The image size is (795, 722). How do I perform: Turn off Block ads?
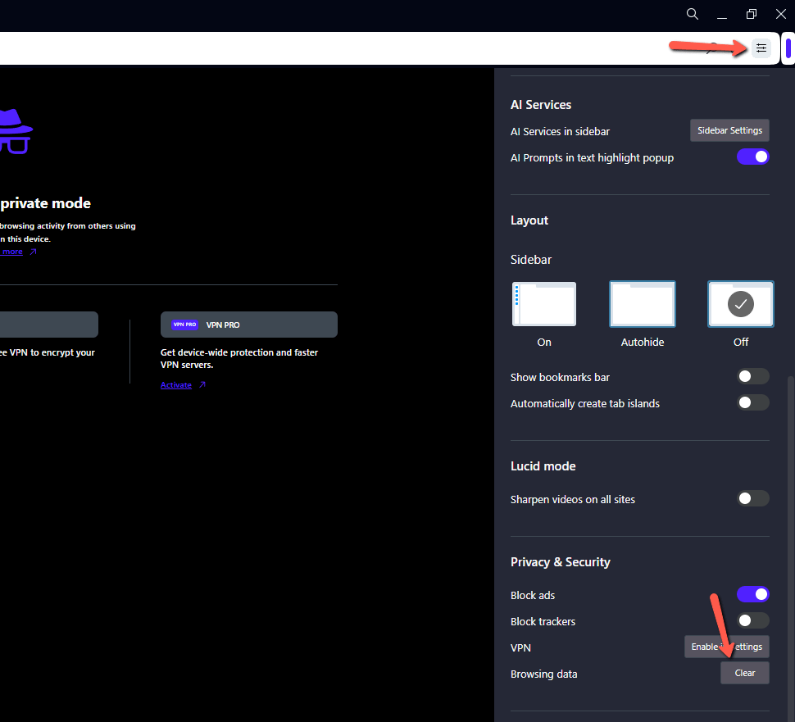pyautogui.click(x=752, y=593)
